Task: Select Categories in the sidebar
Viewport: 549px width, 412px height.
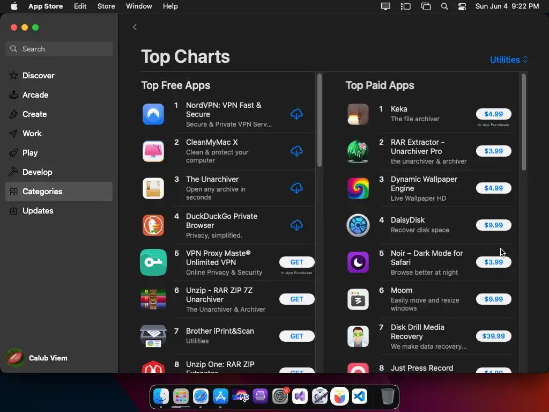Action: pyautogui.click(x=59, y=192)
